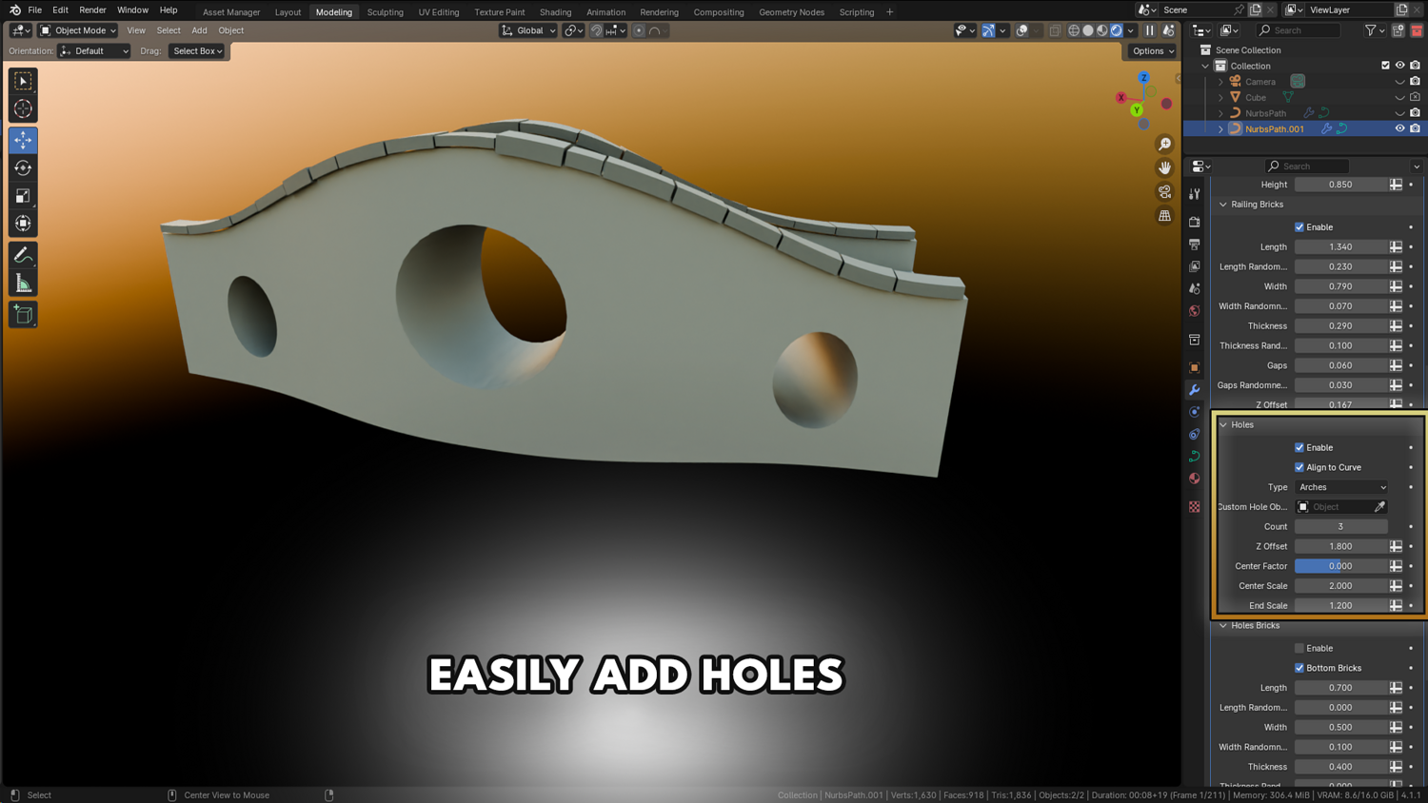Toggle the Bottom Bricks checkbox

pyautogui.click(x=1299, y=668)
